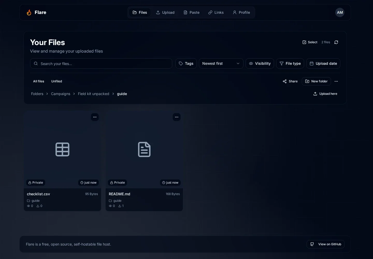
Task: Go to the Upload tab
Action: (165, 12)
